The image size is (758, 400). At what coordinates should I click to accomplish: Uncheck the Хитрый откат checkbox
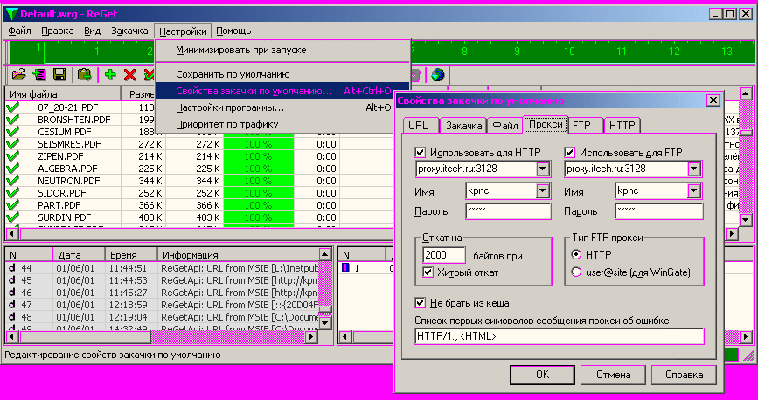[428, 272]
